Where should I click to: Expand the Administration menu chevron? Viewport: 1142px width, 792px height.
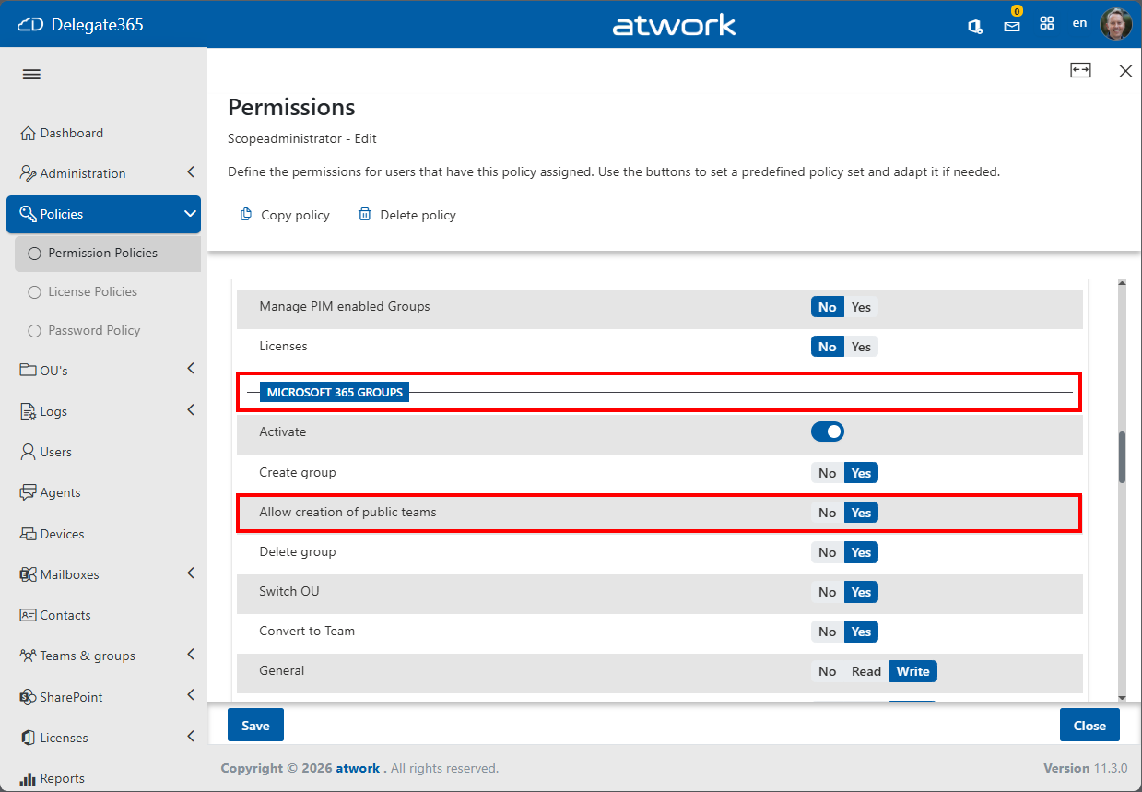190,172
